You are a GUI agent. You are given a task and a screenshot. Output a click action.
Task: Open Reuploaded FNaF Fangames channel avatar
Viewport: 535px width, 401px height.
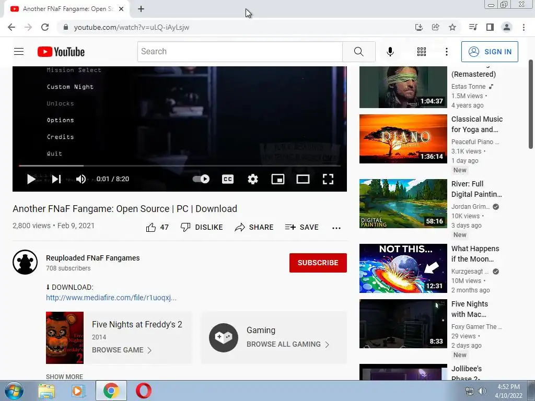point(25,262)
